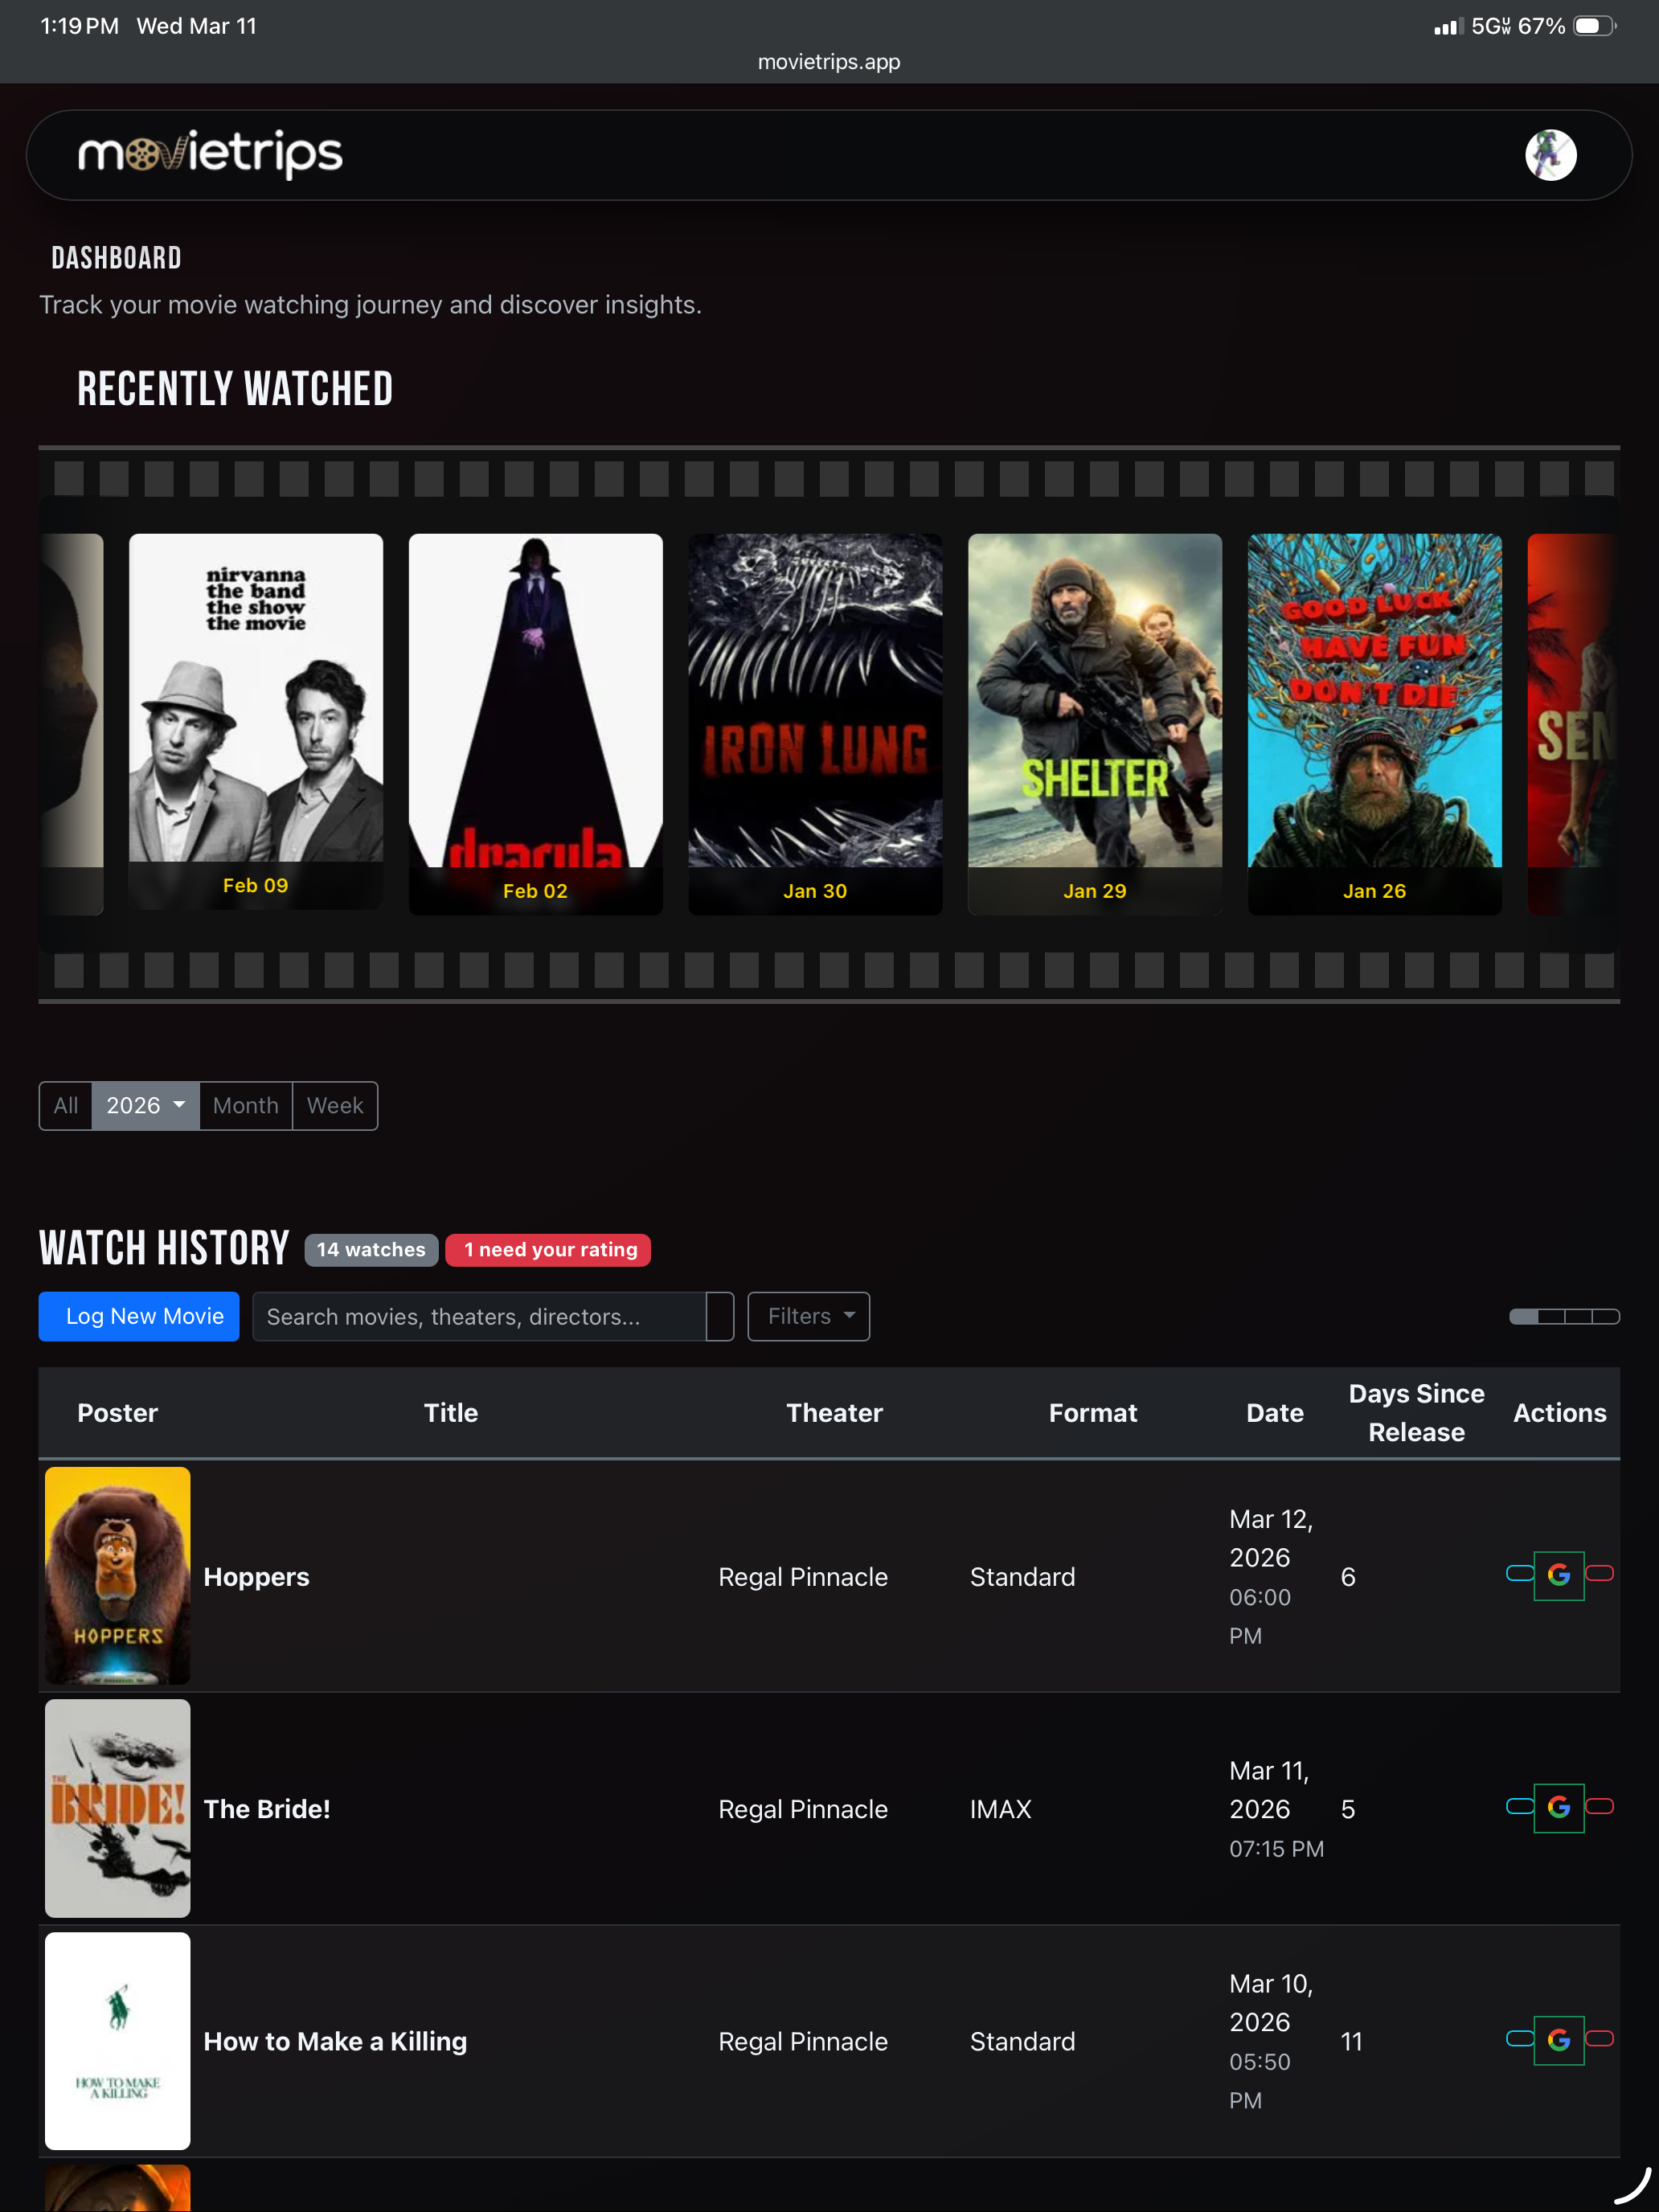The height and width of the screenshot is (2212, 1659).
Task: Switch to the Month time range tab
Action: (245, 1105)
